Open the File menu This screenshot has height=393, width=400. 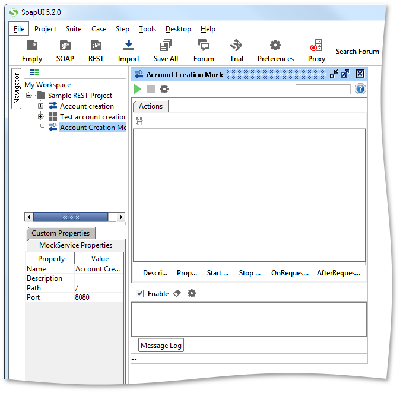[x=19, y=29]
